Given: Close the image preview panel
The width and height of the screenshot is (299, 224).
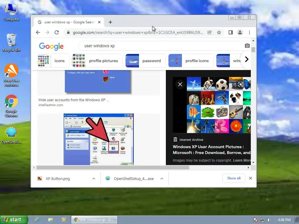Looking at the screenshot, I should 180,84.
